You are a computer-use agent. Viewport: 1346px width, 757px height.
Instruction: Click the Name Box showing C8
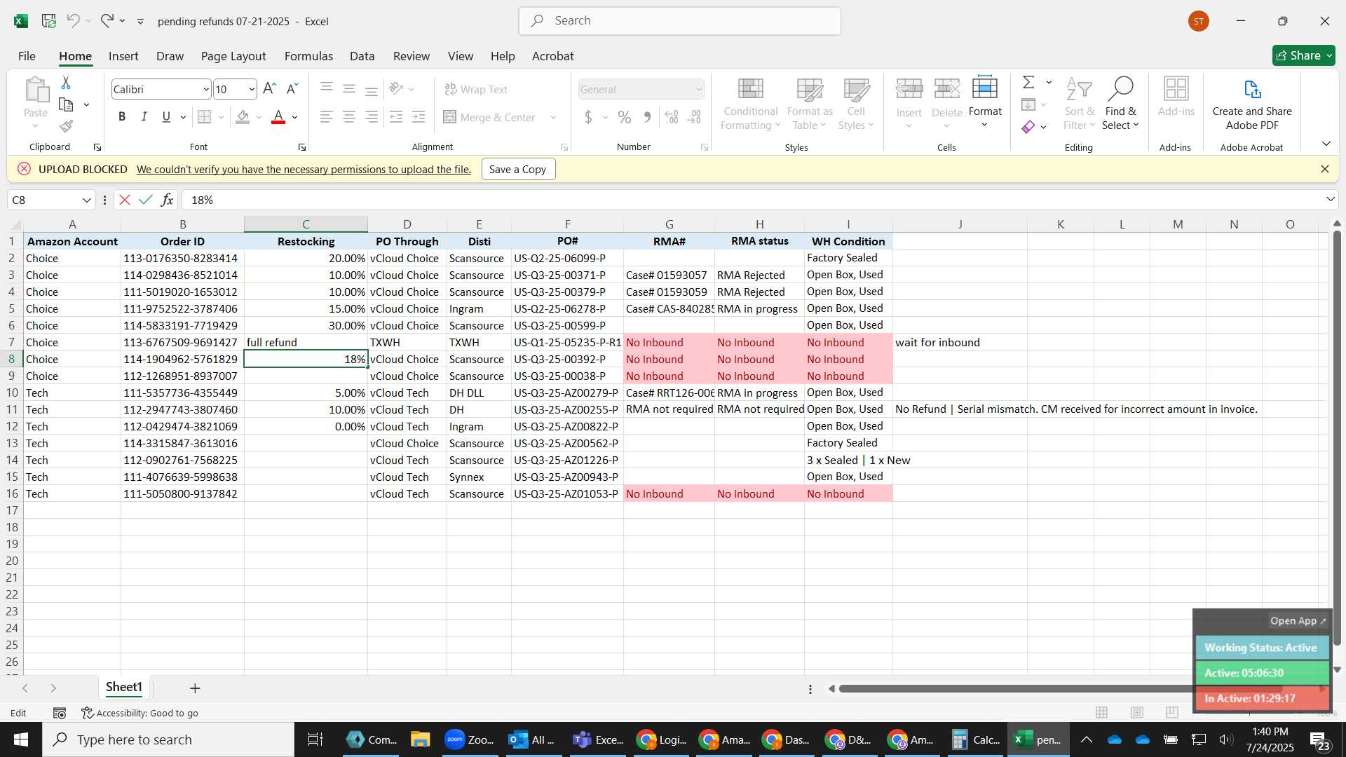tap(43, 200)
